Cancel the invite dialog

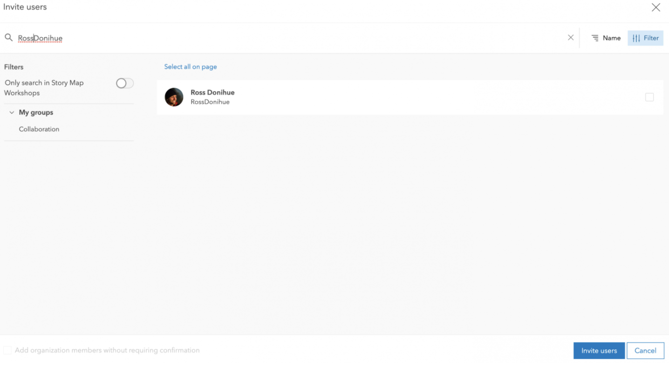pyautogui.click(x=645, y=351)
